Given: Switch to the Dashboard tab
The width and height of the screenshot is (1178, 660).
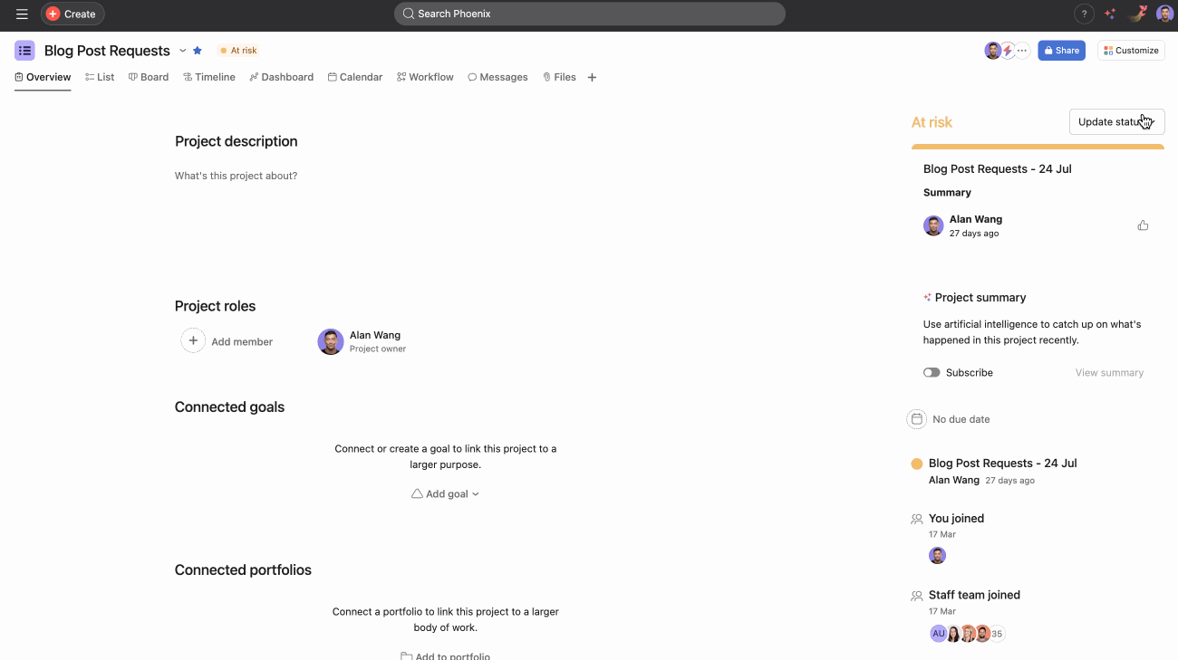Looking at the screenshot, I should [282, 78].
